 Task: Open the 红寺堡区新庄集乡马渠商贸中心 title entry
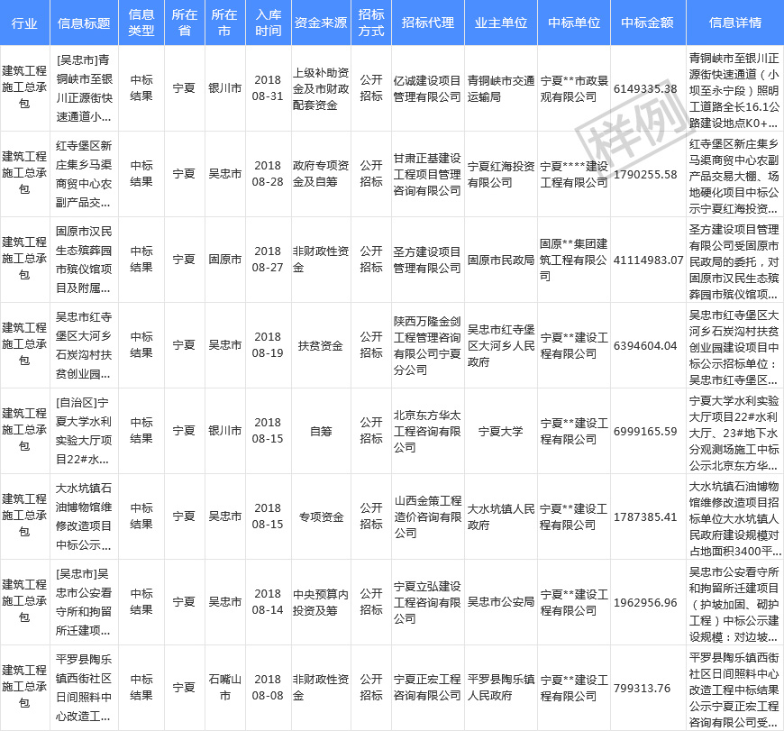click(83, 174)
